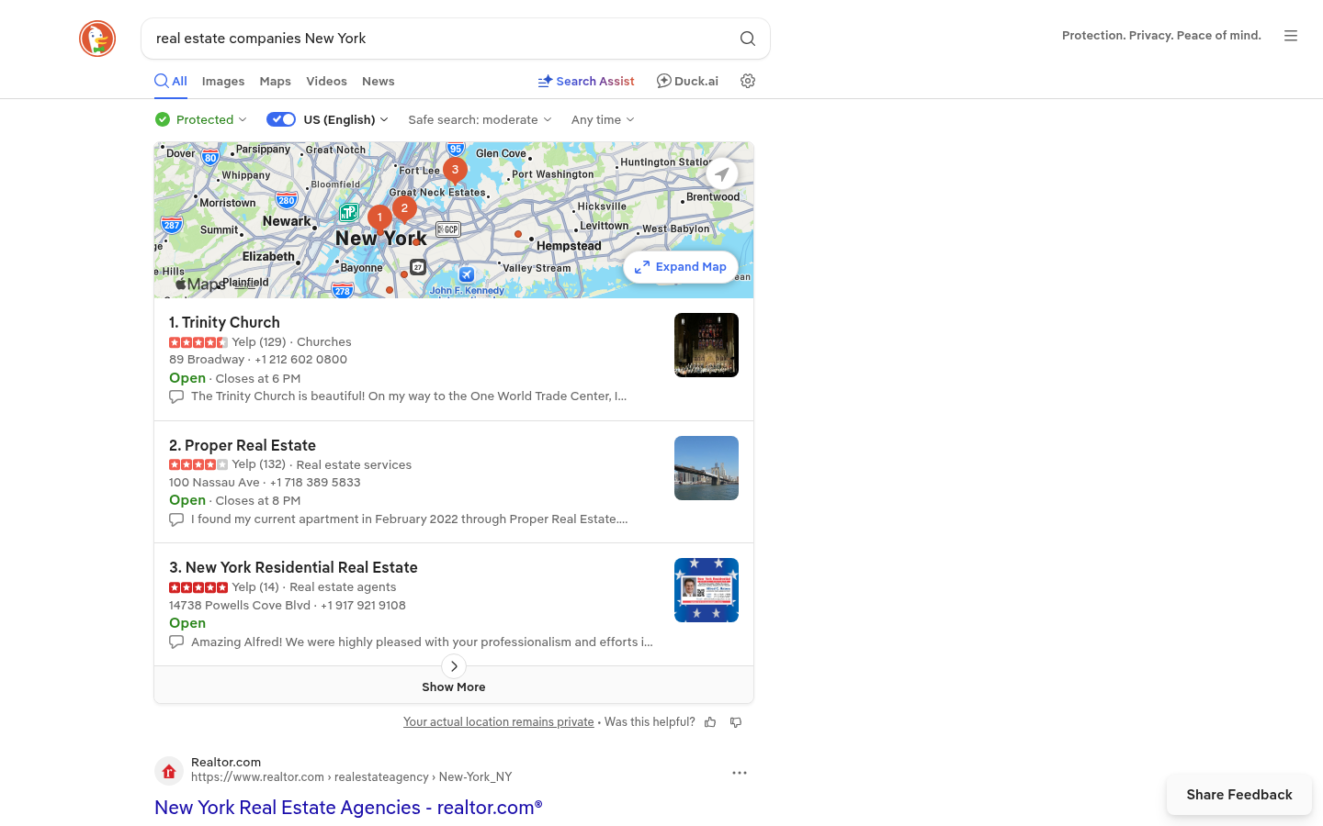1323x826 pixels.
Task: Click the search magnifier icon in search box
Action: 748,39
